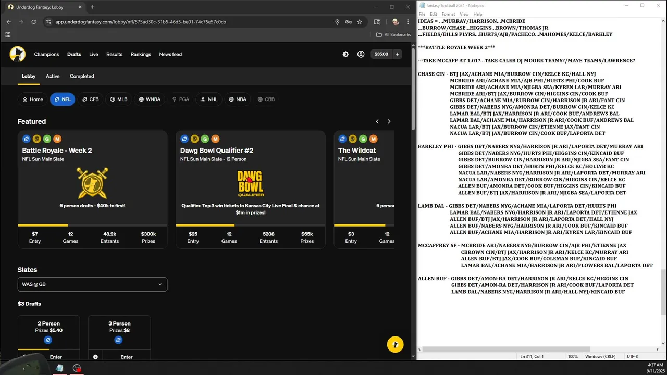Open the All Bookmarks folder

[x=393, y=35]
